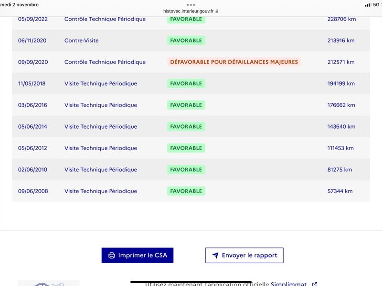Click the 11/05/2018 date cell
Viewport: 382px width, 286px height.
pyautogui.click(x=32, y=84)
